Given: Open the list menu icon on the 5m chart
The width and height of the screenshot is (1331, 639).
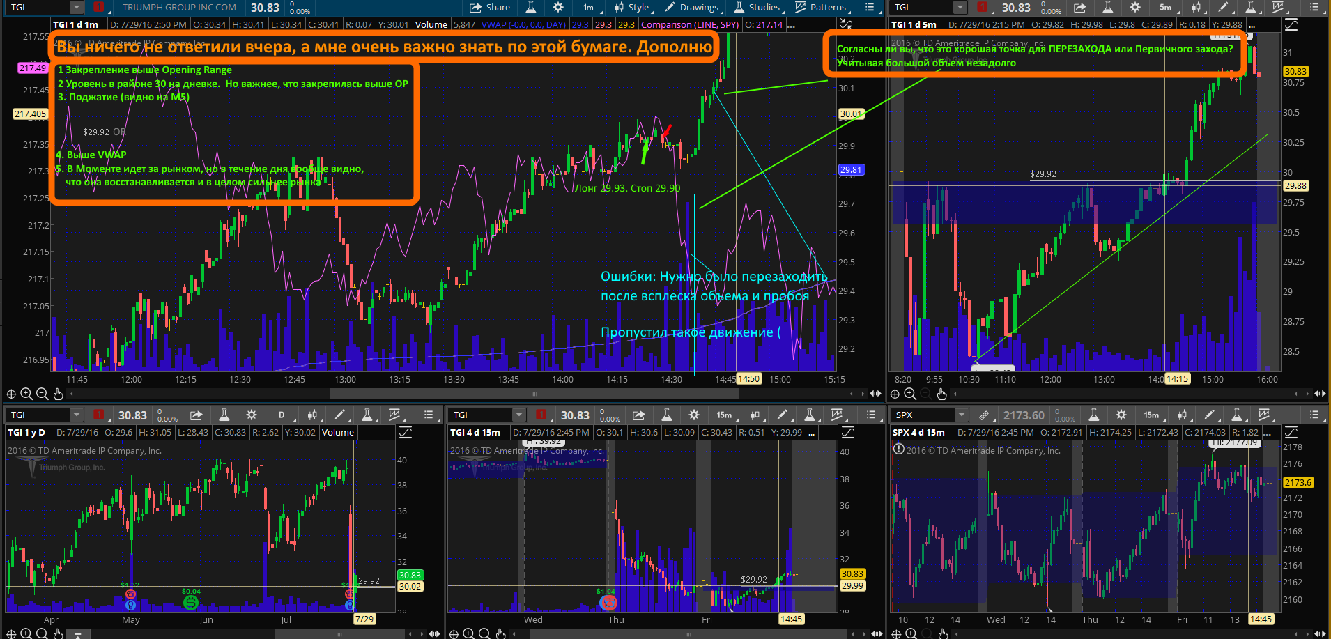Looking at the screenshot, I should (1314, 7).
